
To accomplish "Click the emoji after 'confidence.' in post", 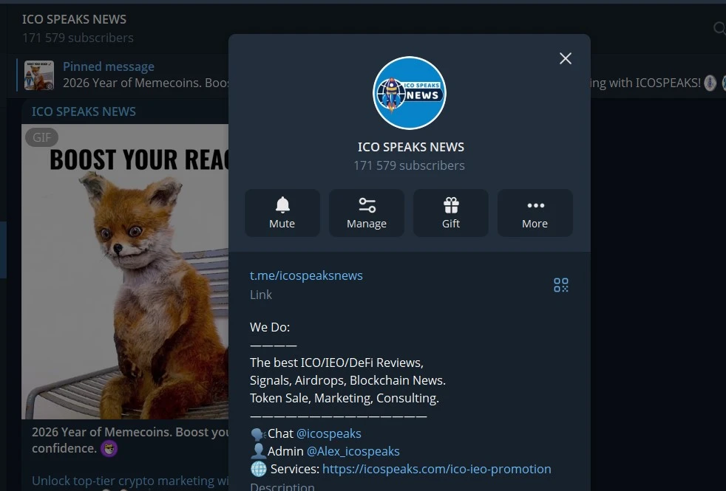I will [x=109, y=448].
